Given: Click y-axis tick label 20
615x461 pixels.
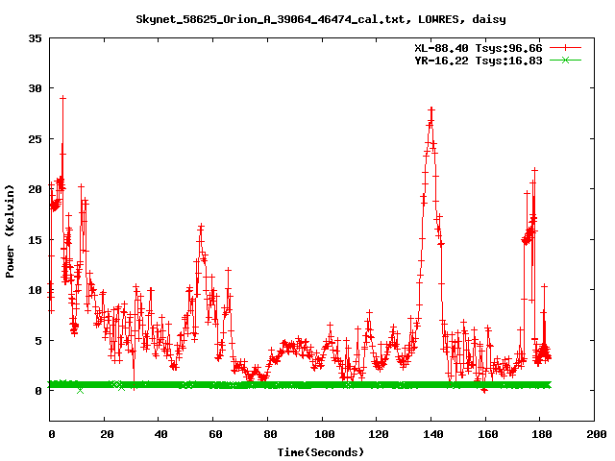Looking at the screenshot, I should [36, 189].
